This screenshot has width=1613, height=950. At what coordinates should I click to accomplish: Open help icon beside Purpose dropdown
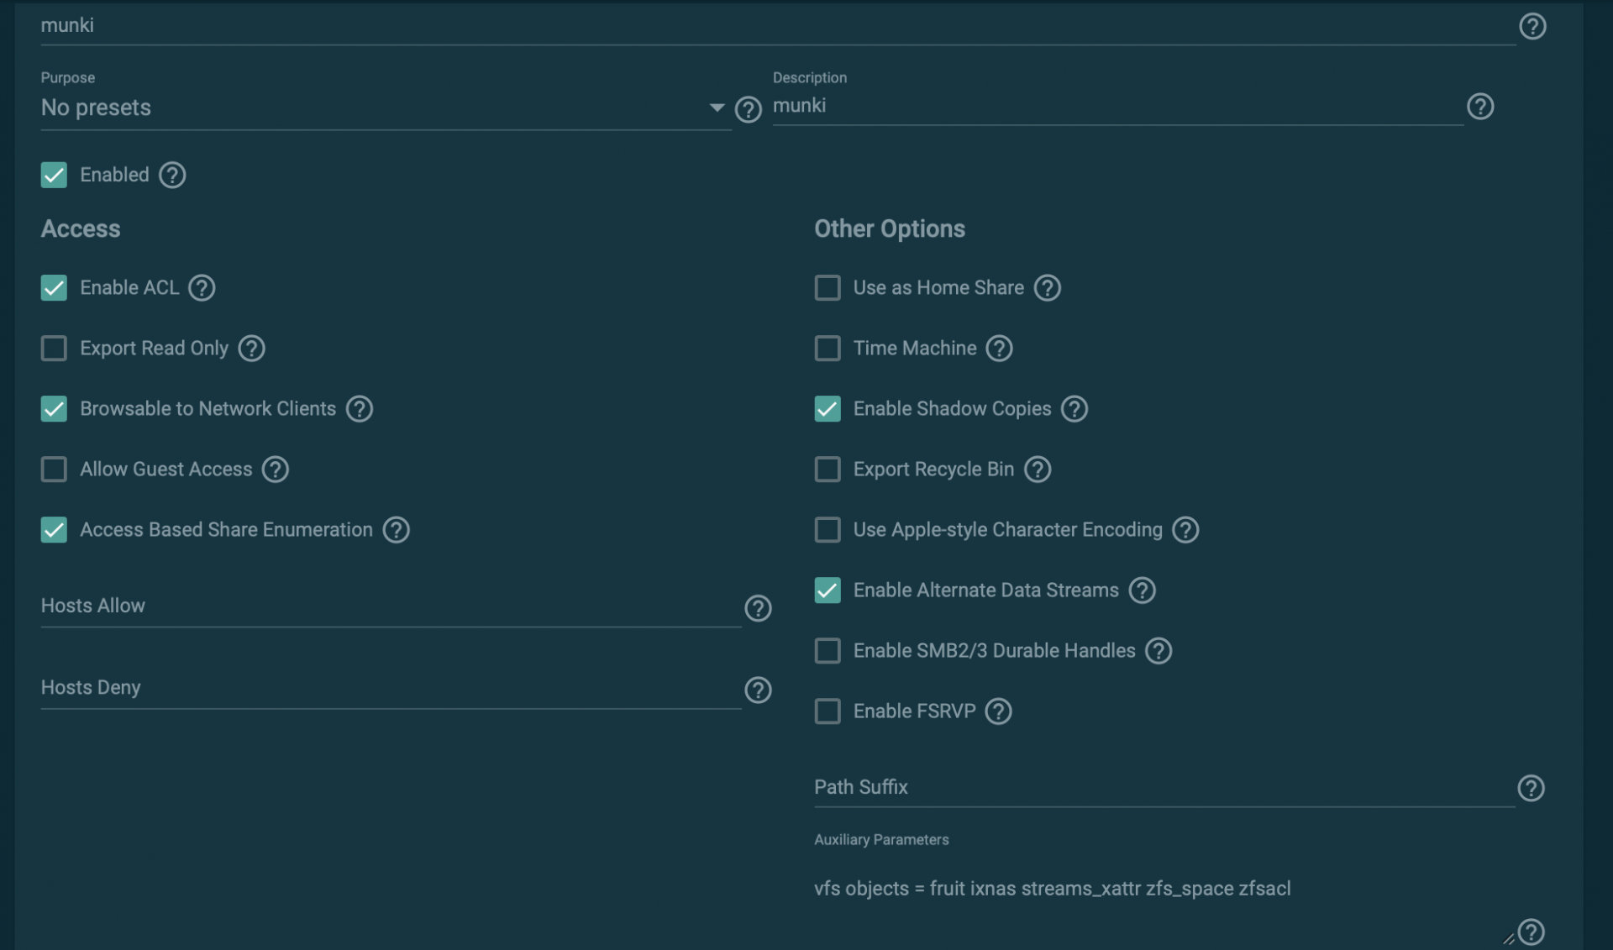click(x=748, y=109)
